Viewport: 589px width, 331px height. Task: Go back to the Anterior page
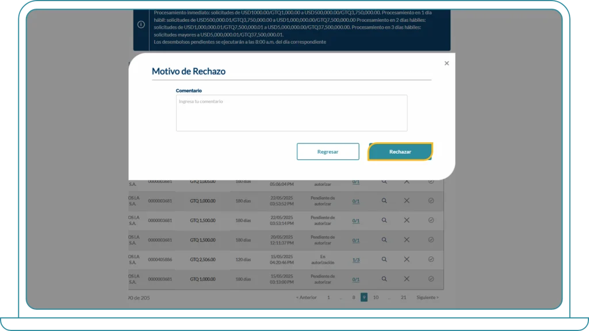point(306,297)
